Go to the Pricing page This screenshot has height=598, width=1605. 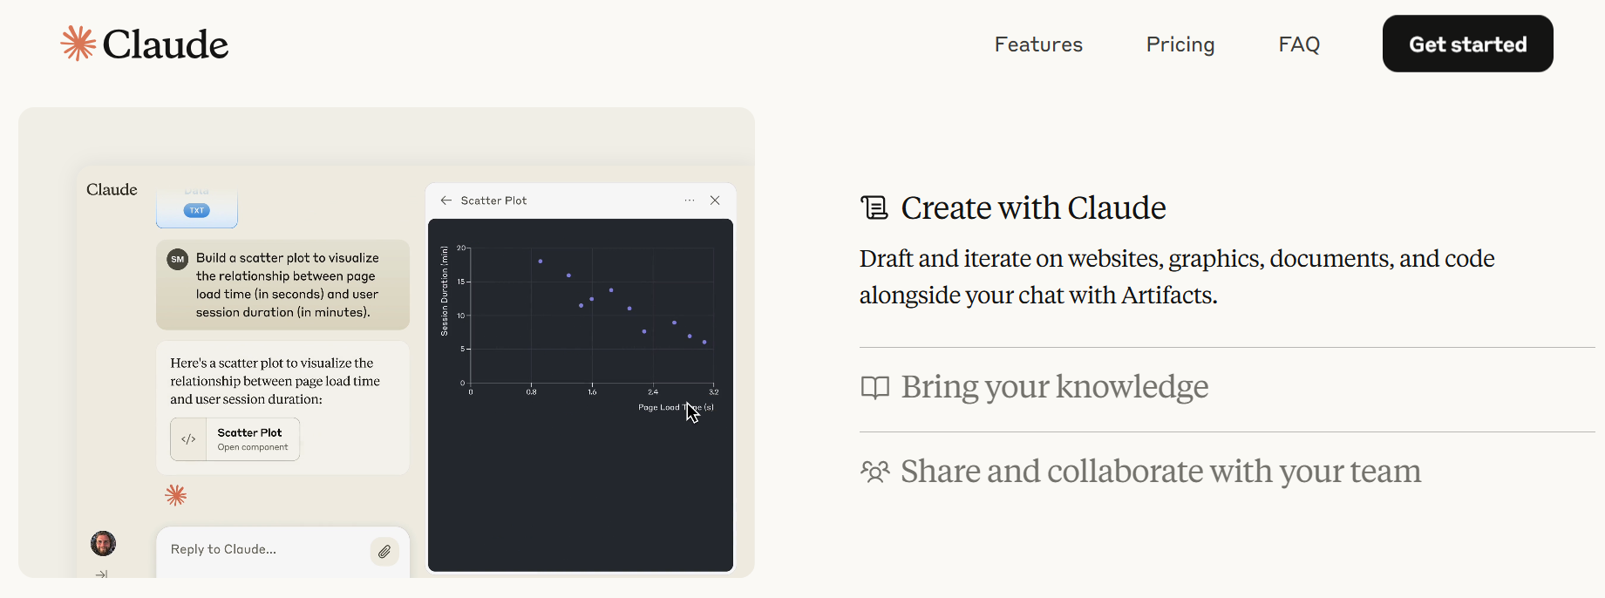click(x=1180, y=44)
